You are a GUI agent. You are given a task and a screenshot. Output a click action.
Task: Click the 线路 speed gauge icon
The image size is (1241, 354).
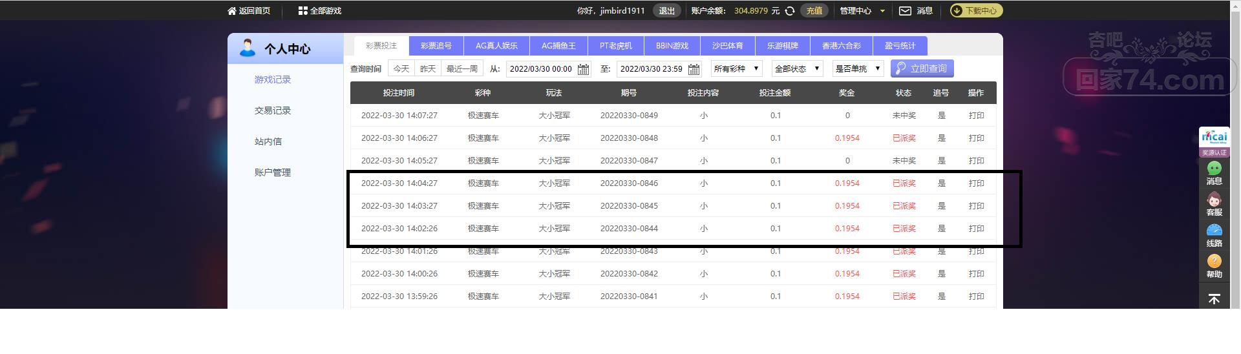coord(1214,231)
